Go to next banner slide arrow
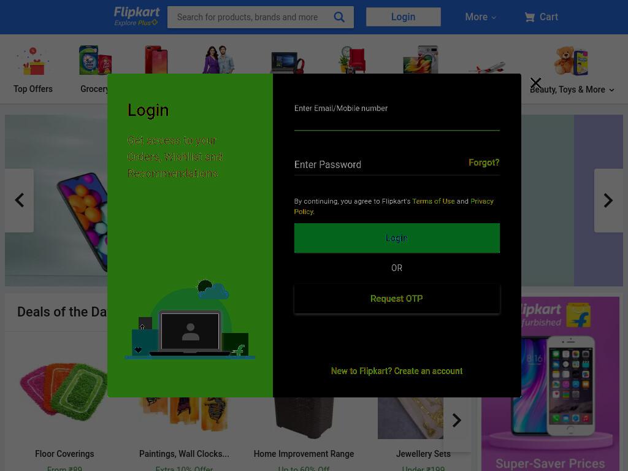The width and height of the screenshot is (628, 471). point(608,201)
